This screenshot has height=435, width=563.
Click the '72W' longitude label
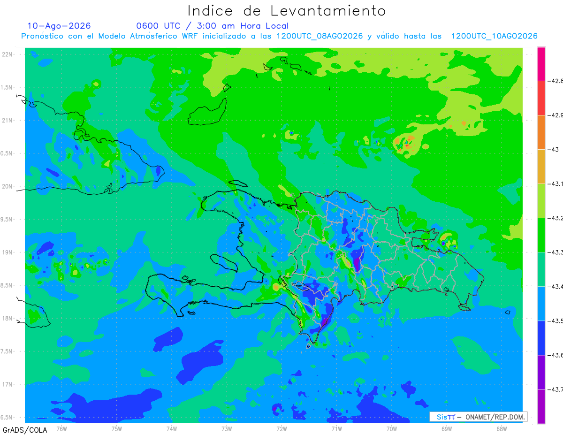281,428
